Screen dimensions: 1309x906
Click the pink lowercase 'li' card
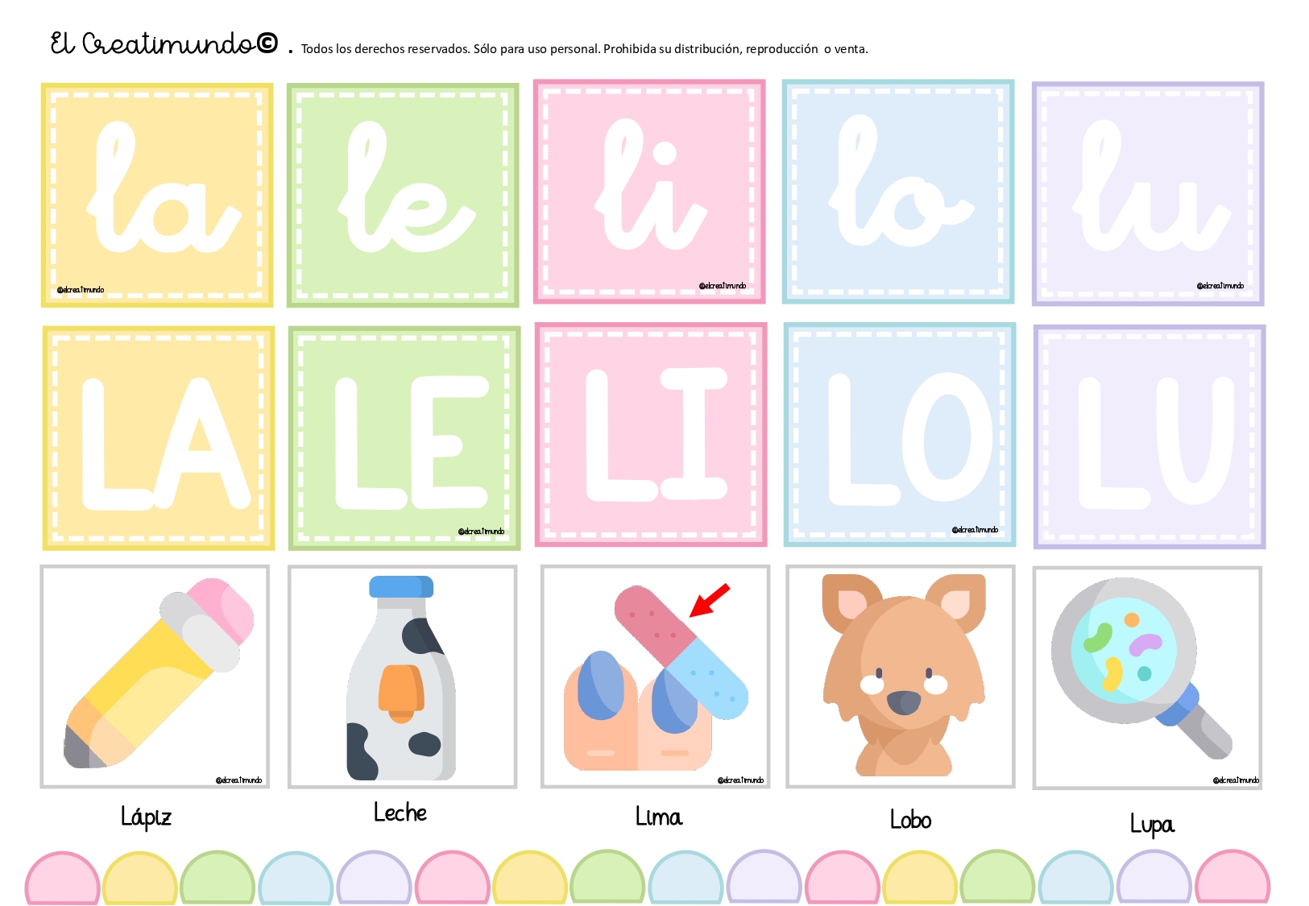coord(649,192)
